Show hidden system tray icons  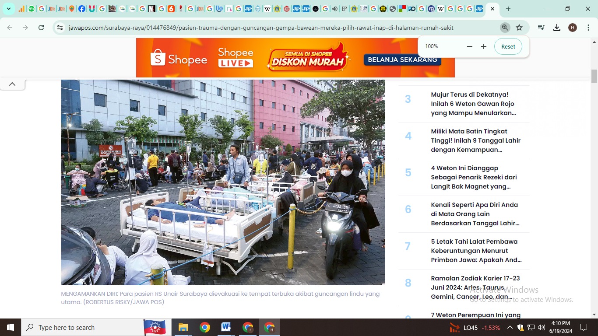510,327
